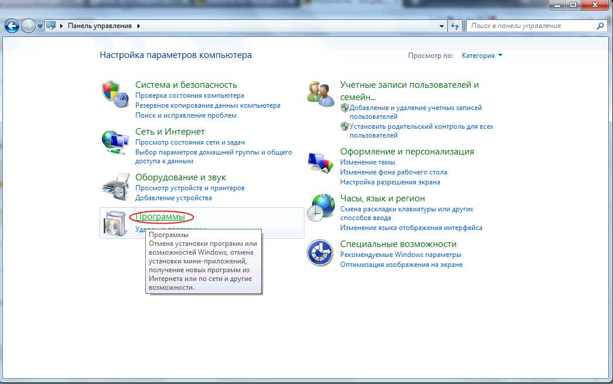This screenshot has height=384, width=613.
Task: Open Просмотр состояния сети и задач
Action: (x=190, y=142)
